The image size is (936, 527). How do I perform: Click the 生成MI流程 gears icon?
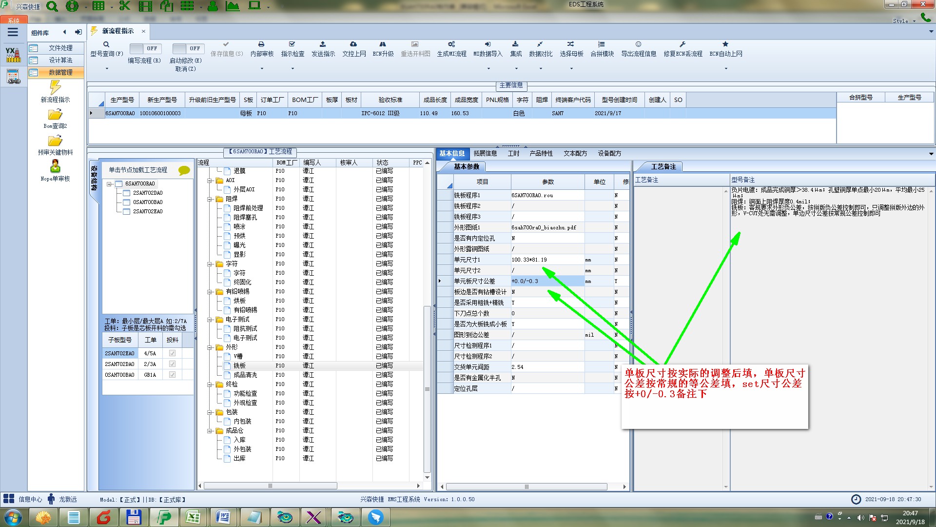tap(451, 44)
